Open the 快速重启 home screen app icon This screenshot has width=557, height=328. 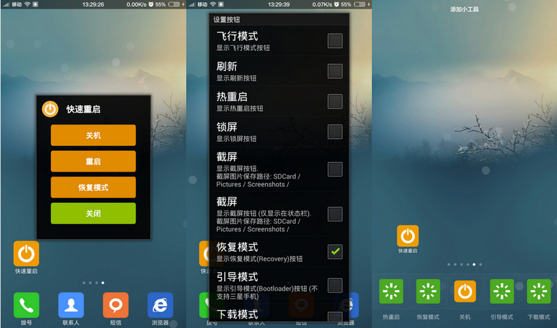tap(26, 254)
